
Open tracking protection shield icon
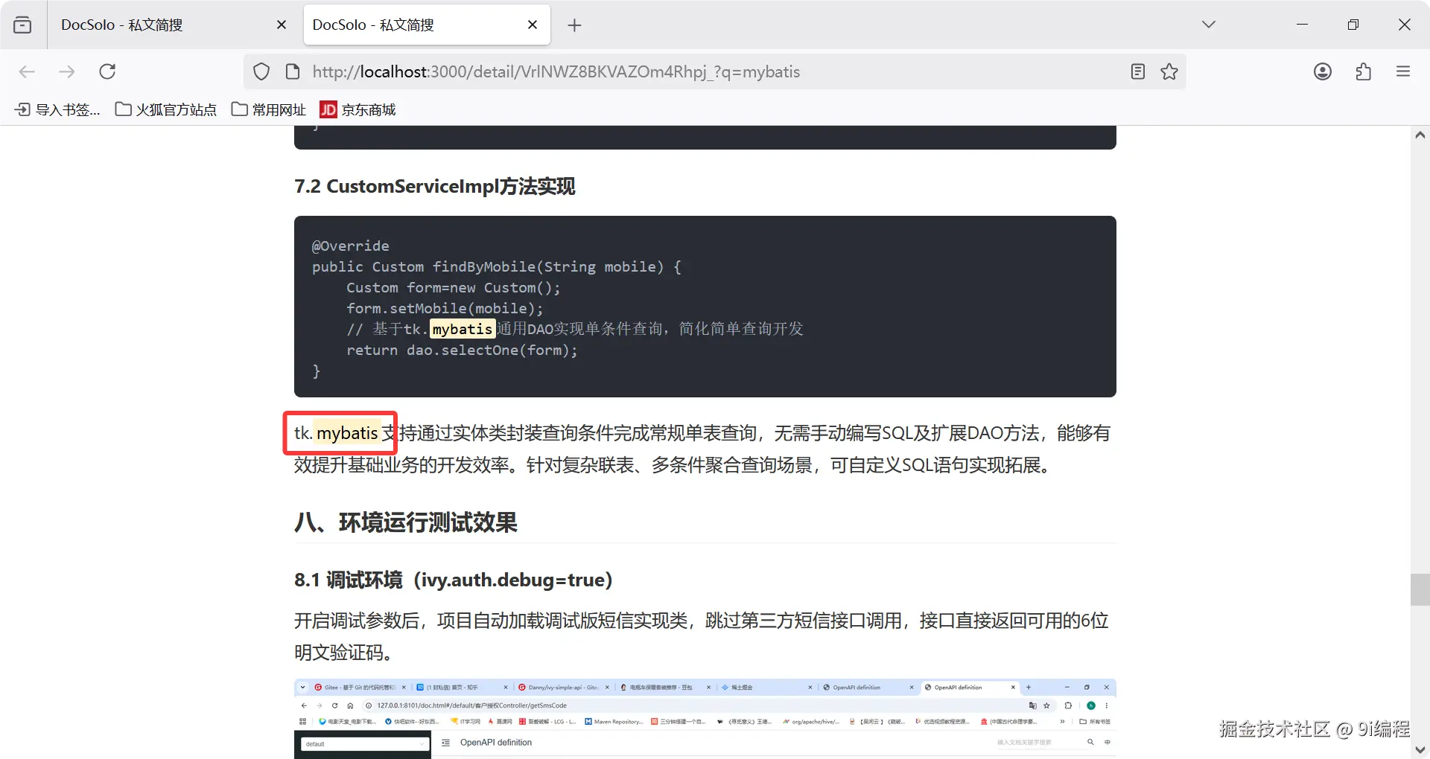click(x=261, y=71)
